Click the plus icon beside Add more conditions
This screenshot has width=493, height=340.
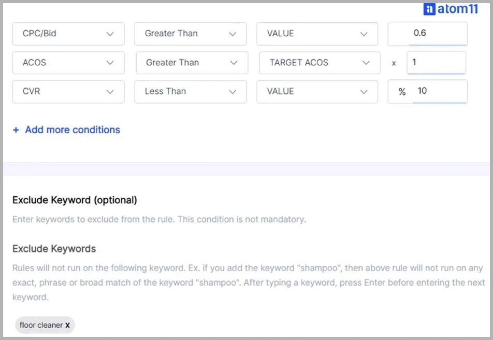[16, 130]
